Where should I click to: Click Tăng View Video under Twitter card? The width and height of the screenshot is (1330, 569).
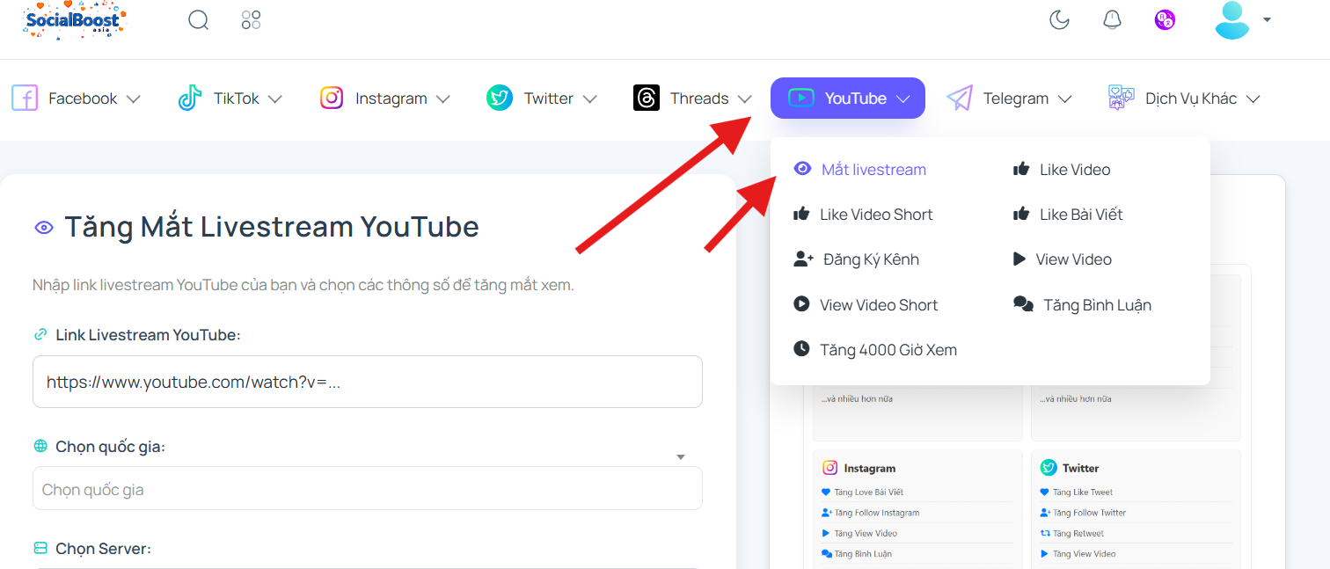[1085, 554]
